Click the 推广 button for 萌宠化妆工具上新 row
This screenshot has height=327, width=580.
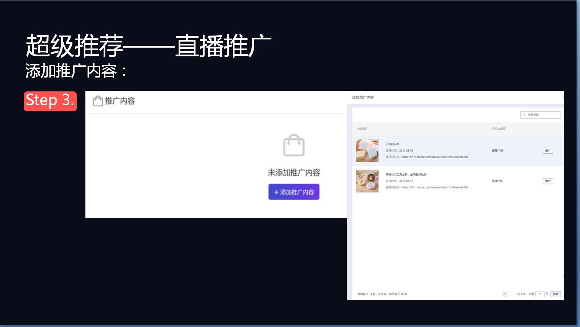tap(547, 181)
